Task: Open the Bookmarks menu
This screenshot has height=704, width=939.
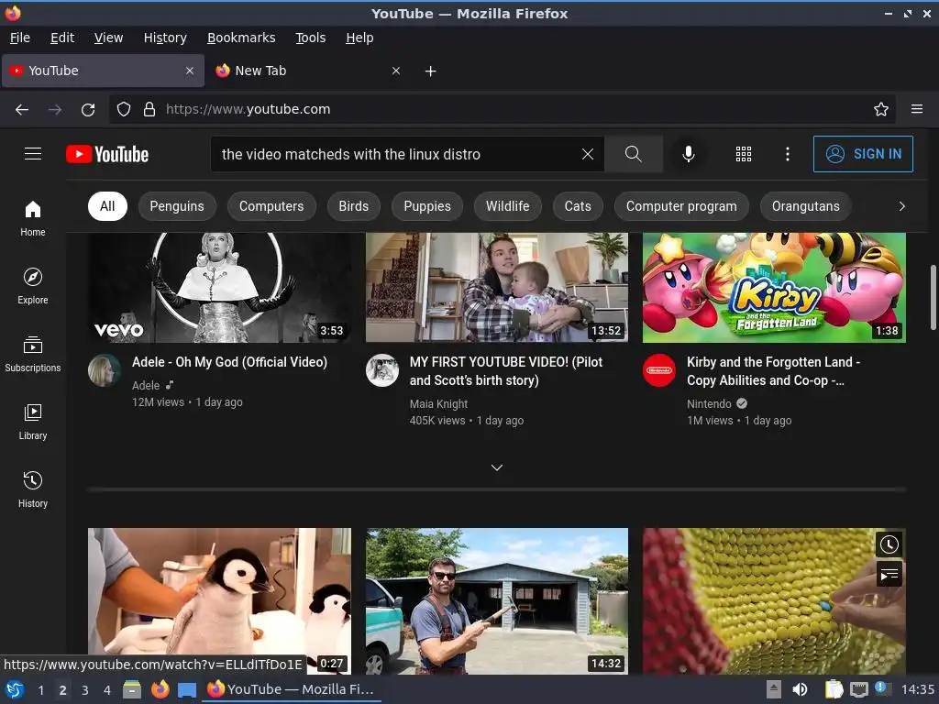Action: tap(241, 38)
